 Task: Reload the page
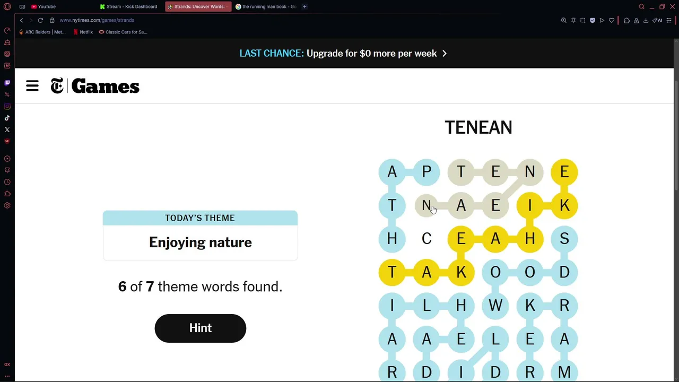click(x=40, y=20)
